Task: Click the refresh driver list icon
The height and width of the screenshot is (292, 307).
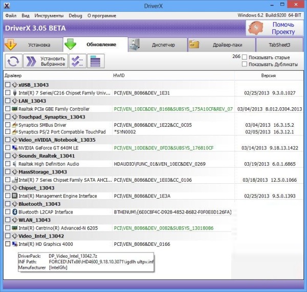Action: pyautogui.click(x=13, y=61)
